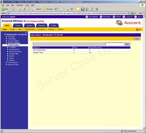This screenshot has height=133, width=146.
Task: Click the Filter button
Action: 127,44
